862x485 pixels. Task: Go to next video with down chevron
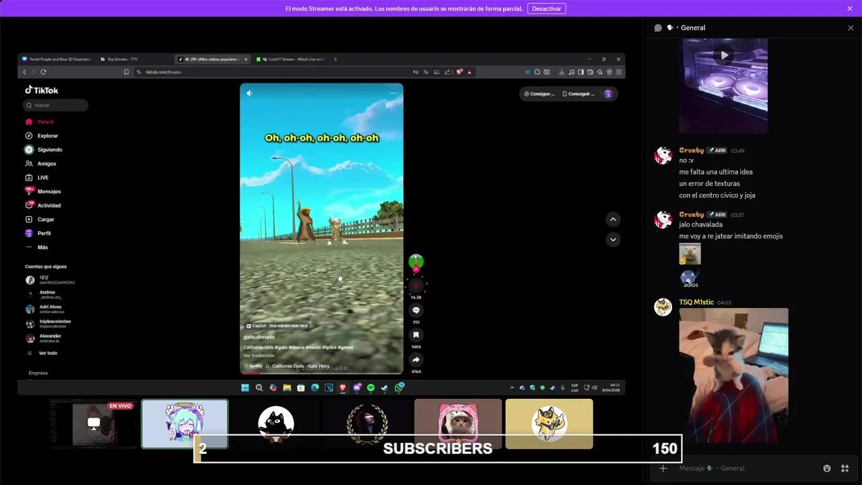tap(613, 239)
